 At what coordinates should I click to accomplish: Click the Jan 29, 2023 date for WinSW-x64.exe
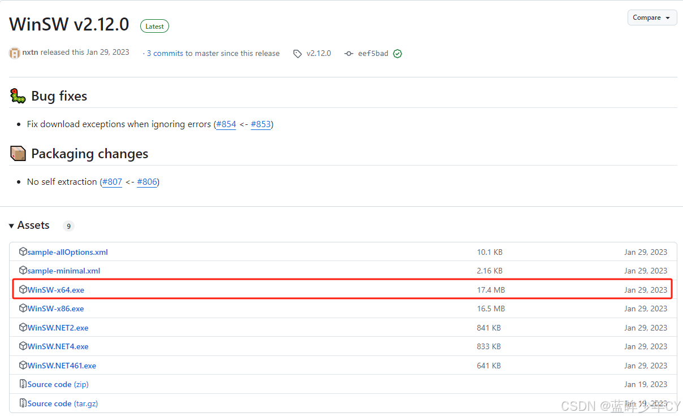click(x=646, y=290)
